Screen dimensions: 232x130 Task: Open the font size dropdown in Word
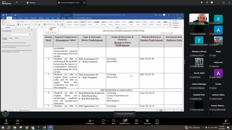pyautogui.click(x=30, y=22)
